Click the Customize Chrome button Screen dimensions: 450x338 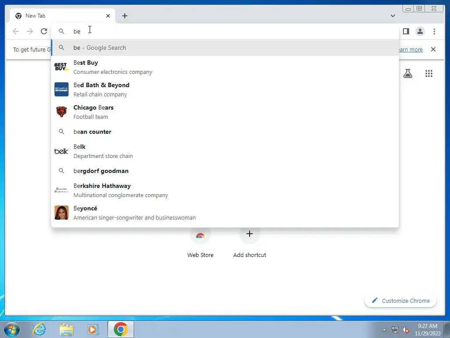pyautogui.click(x=401, y=301)
